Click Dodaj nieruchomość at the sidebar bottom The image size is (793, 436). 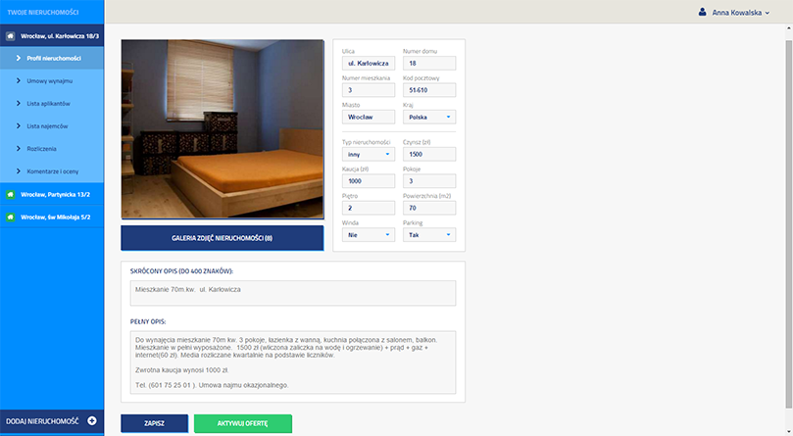pyautogui.click(x=52, y=421)
